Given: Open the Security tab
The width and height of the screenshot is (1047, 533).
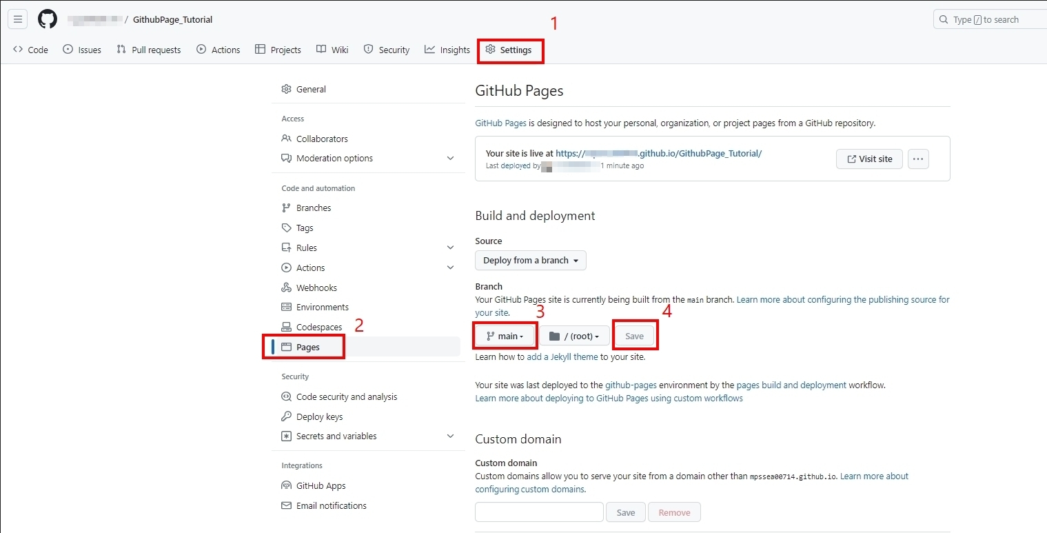Looking at the screenshot, I should [387, 50].
